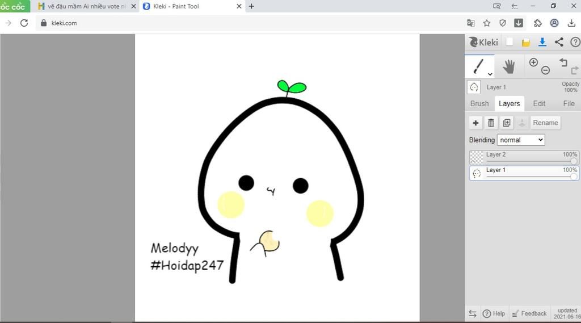Click Layer 1 opacity slider handle
This screenshot has width=581, height=323.
click(x=574, y=177)
